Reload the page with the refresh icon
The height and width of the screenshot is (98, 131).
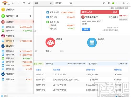[24, 3]
